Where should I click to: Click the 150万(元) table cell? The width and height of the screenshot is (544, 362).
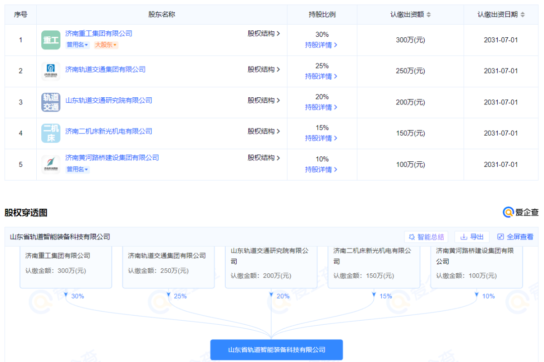[411, 133]
